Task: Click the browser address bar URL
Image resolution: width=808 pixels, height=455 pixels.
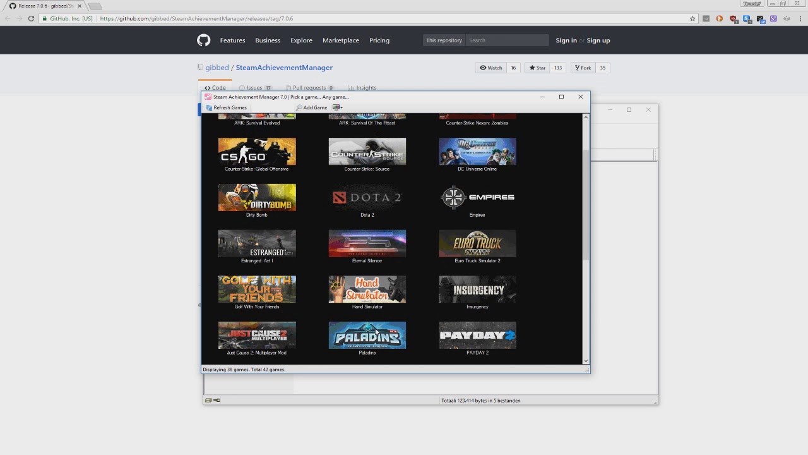Action: tap(196, 18)
